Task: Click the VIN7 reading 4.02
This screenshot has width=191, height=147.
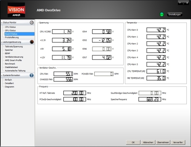Action: coord(102,58)
